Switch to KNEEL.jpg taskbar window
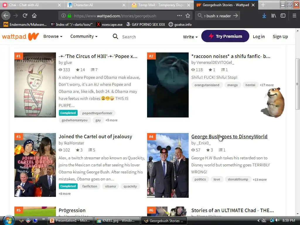Image resolution: width=300 pixels, height=225 pixels. (x=117, y=221)
